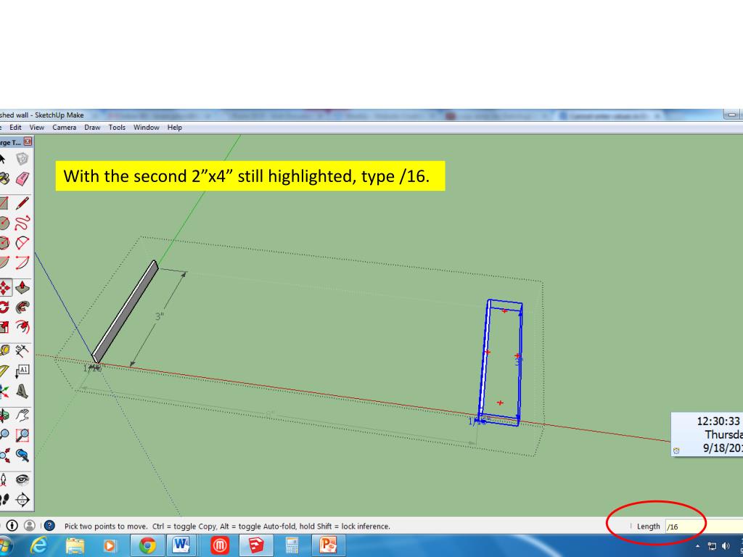Image resolution: width=743 pixels, height=557 pixels.
Task: Select the Pan hand tool
Action: click(22, 416)
